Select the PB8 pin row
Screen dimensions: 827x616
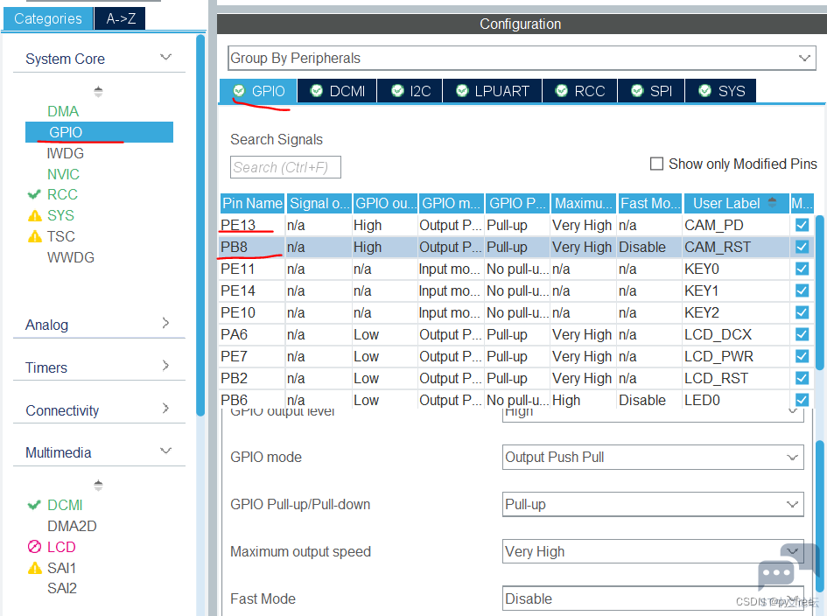pos(517,247)
